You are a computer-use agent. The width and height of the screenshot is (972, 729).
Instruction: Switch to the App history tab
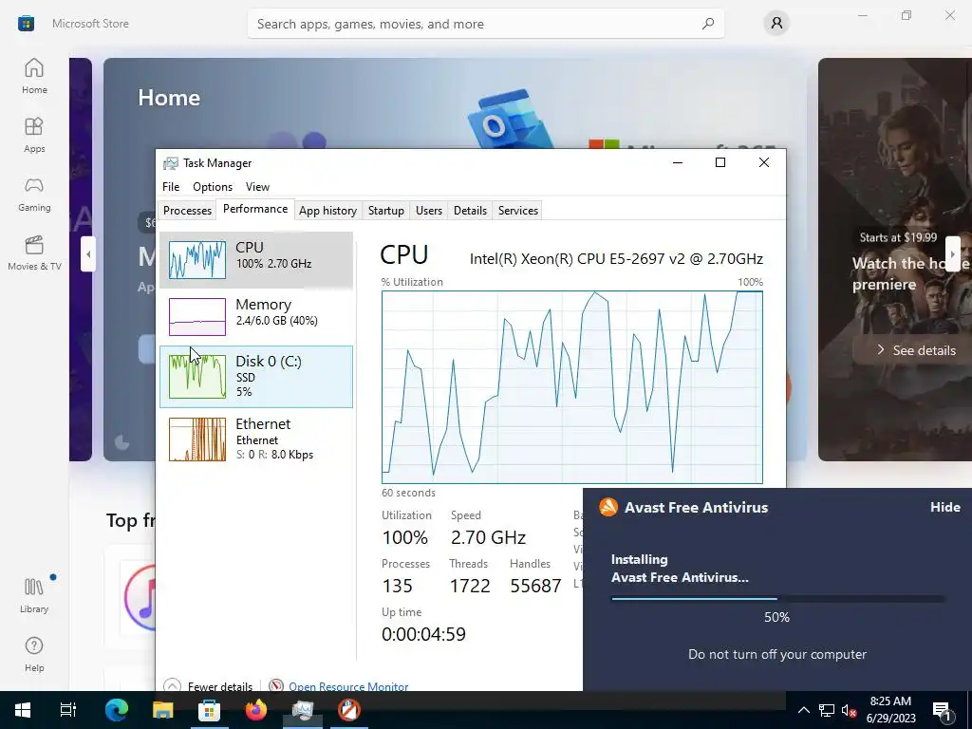[x=327, y=210]
